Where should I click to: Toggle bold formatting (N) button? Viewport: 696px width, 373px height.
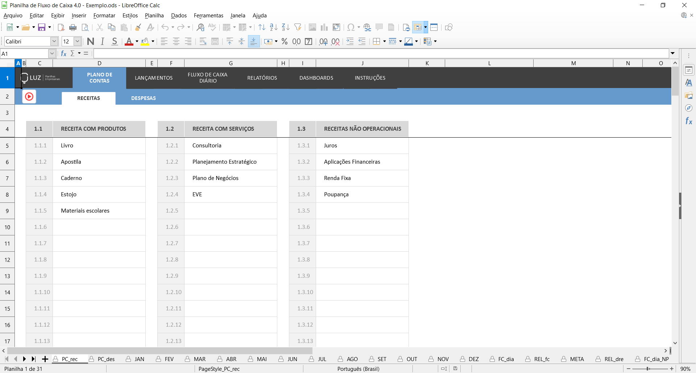click(x=91, y=42)
